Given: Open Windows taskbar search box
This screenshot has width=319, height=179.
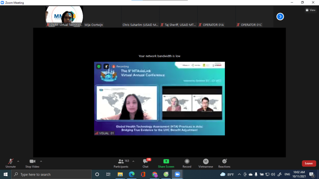Looking at the screenshot, I should tap(51, 174).
